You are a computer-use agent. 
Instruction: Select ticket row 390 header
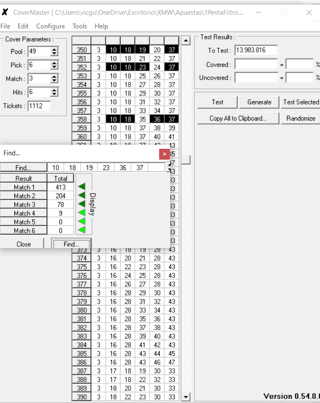click(x=82, y=397)
